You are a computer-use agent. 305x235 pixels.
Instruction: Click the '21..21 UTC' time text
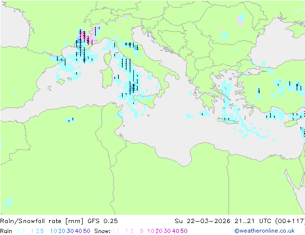pos(254,221)
